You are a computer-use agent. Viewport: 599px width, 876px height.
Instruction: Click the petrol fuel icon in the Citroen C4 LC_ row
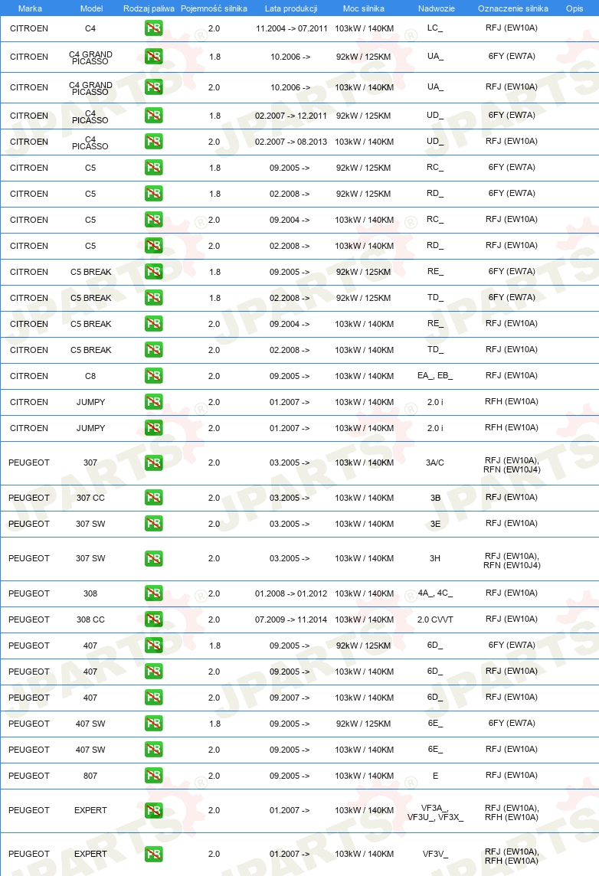pyautogui.click(x=154, y=28)
